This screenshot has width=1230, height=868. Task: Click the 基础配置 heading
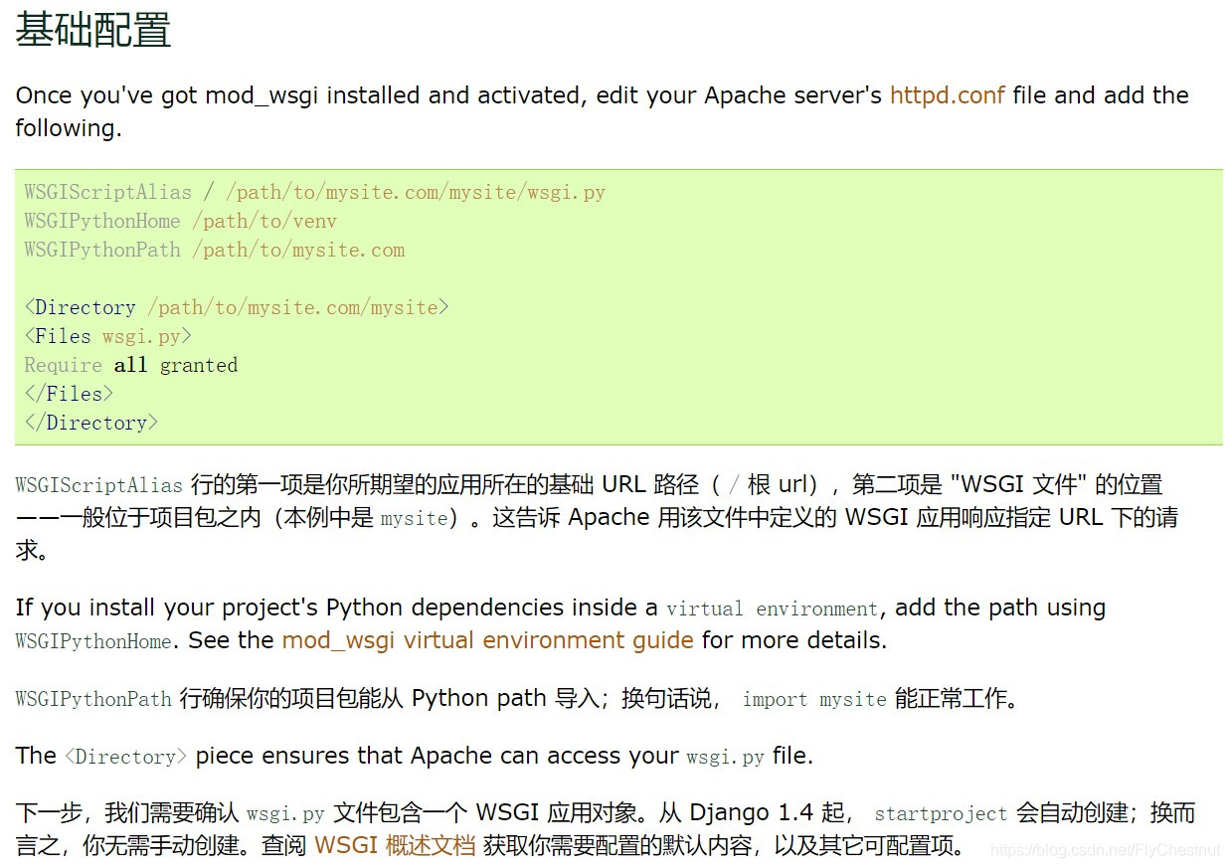tap(93, 29)
